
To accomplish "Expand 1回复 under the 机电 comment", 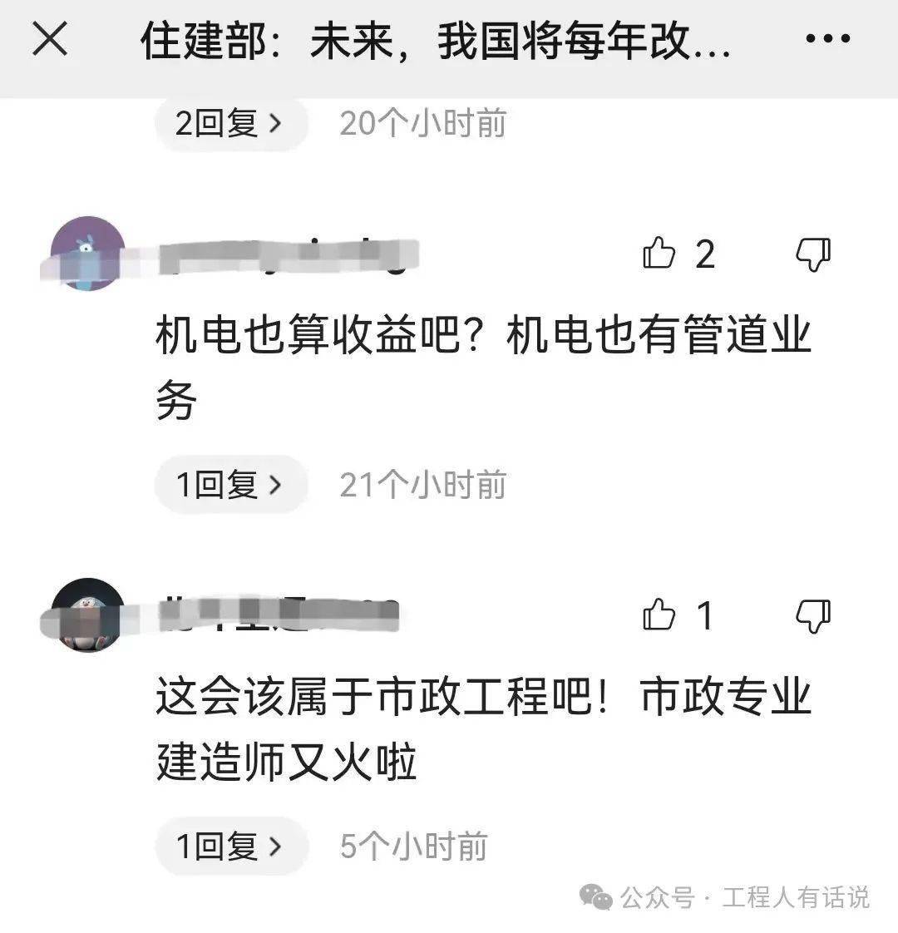I will pos(231,484).
